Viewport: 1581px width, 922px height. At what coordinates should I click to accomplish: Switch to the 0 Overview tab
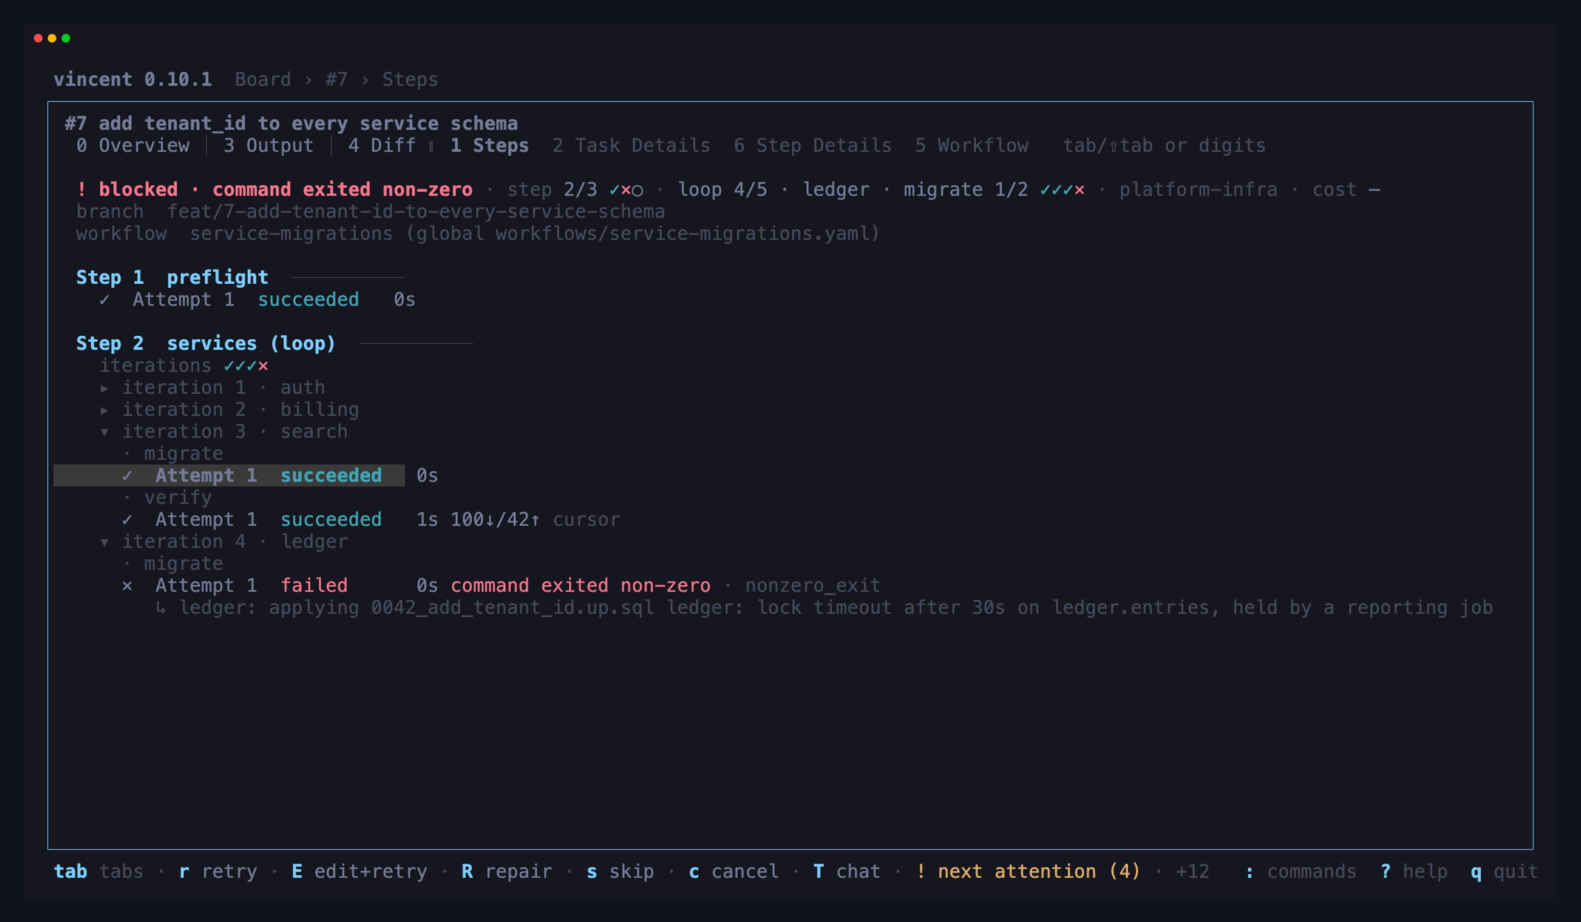pos(132,146)
